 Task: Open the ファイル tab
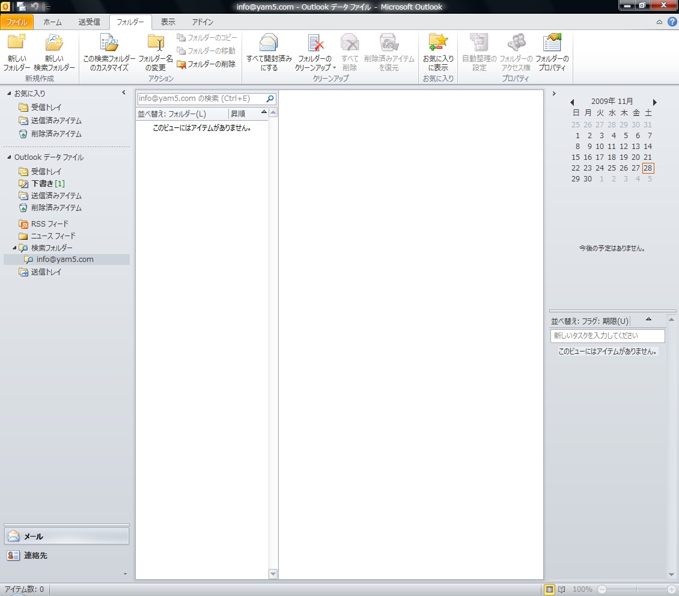16,22
